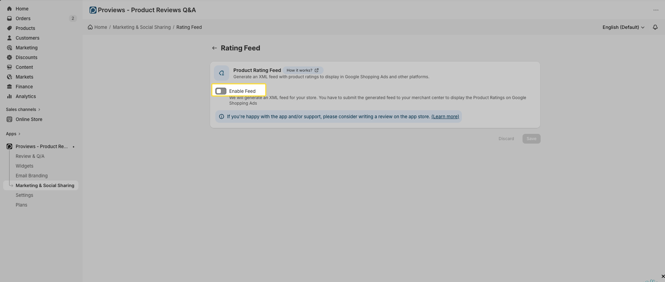Click the Markets globe icon
The image size is (665, 282).
(x=9, y=77)
